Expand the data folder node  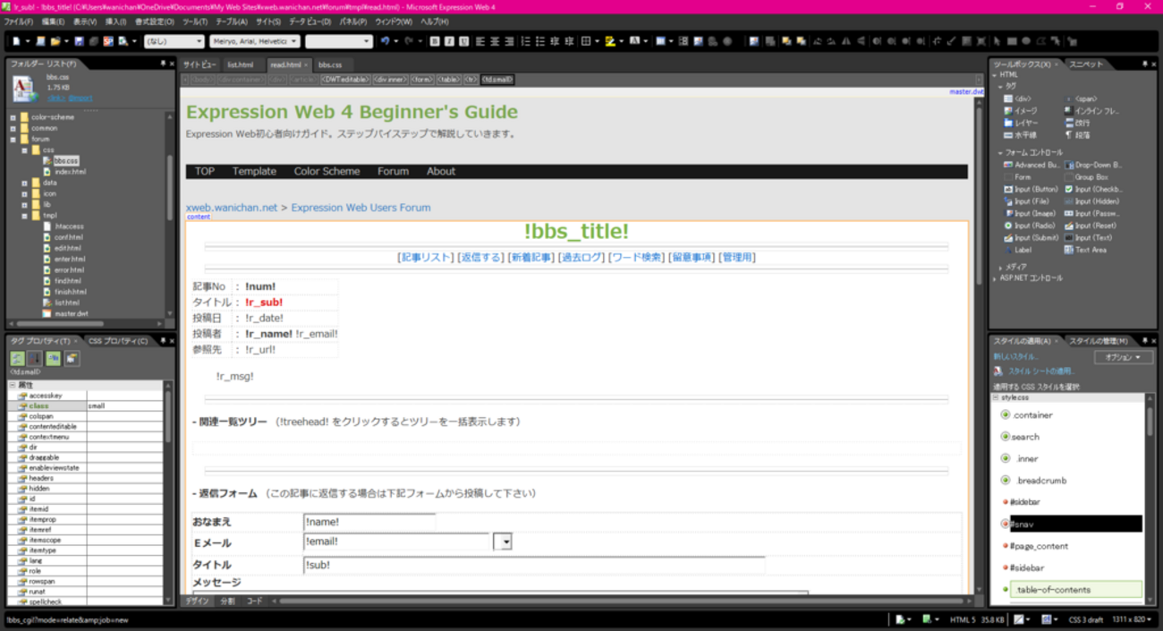pyautogui.click(x=24, y=183)
